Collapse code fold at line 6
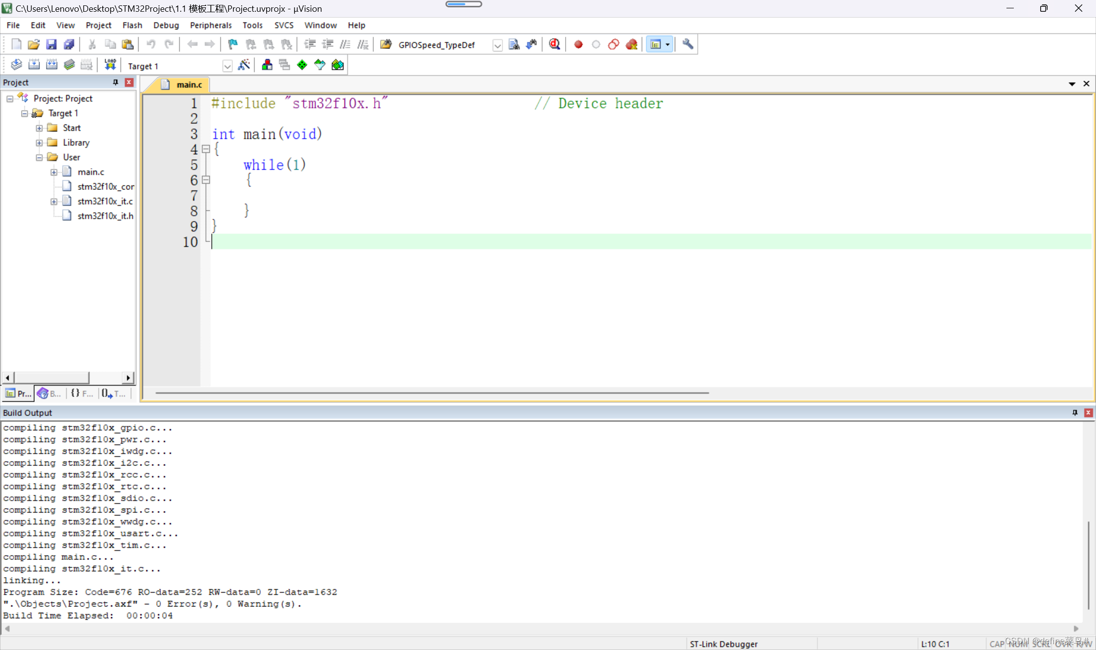Screen dimensions: 1096x650 click(x=206, y=180)
